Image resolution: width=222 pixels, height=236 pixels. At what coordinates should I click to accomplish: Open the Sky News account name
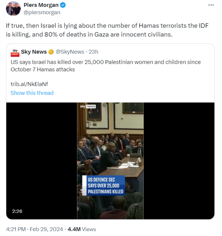(x=34, y=51)
